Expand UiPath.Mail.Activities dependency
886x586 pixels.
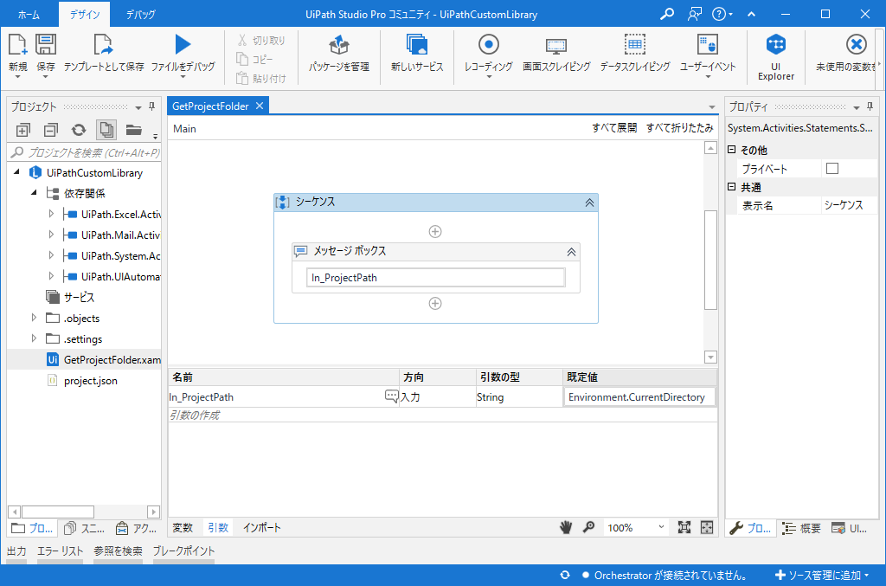[51, 235]
